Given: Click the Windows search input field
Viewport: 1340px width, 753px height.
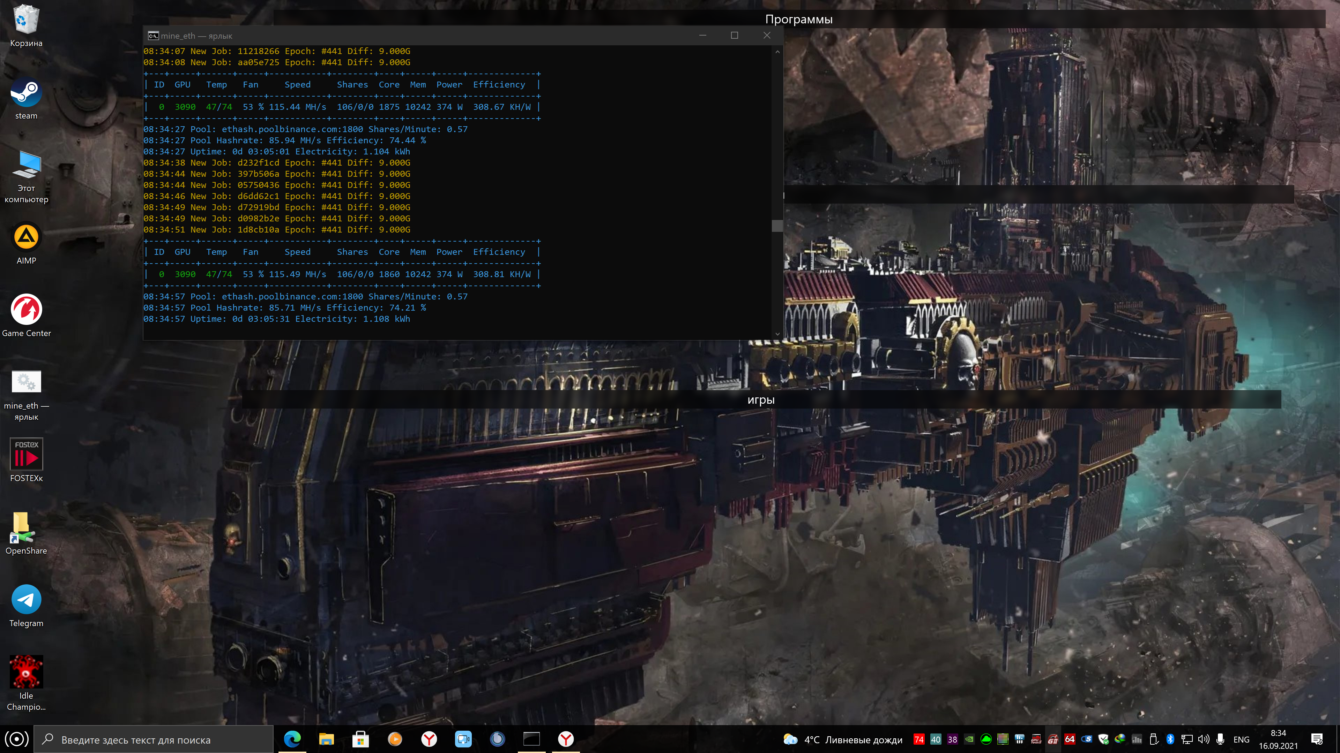Looking at the screenshot, I should 156,739.
